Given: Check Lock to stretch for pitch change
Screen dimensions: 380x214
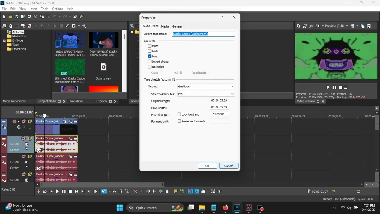Looking at the screenshot, I should tap(179, 114).
